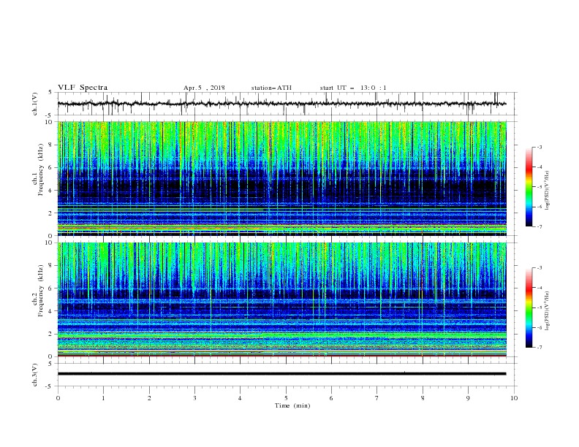Click the ch.1 spectrogram panel

[281, 178]
